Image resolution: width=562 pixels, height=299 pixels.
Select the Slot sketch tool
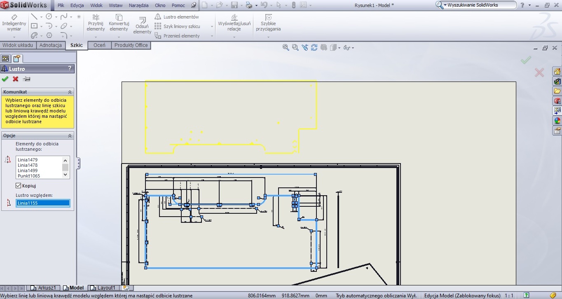[34, 35]
